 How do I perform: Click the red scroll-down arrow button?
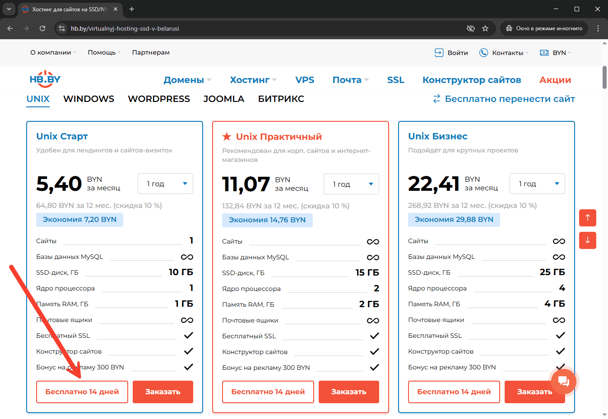pos(587,240)
